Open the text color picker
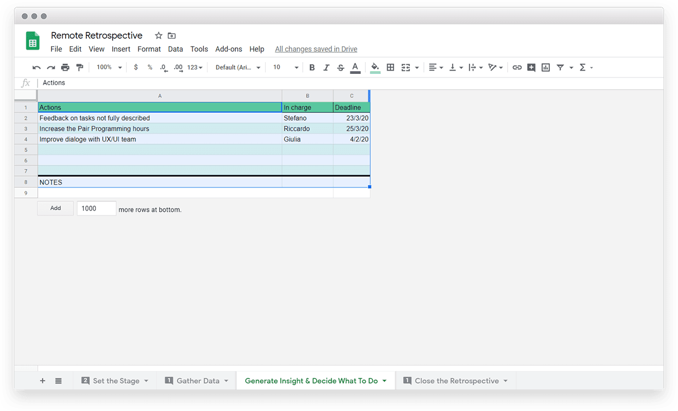This screenshot has width=678, height=411. click(x=355, y=68)
